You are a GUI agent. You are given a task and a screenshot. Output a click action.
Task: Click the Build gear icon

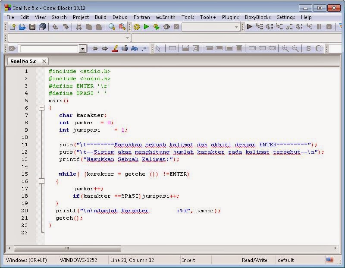[x=137, y=27]
